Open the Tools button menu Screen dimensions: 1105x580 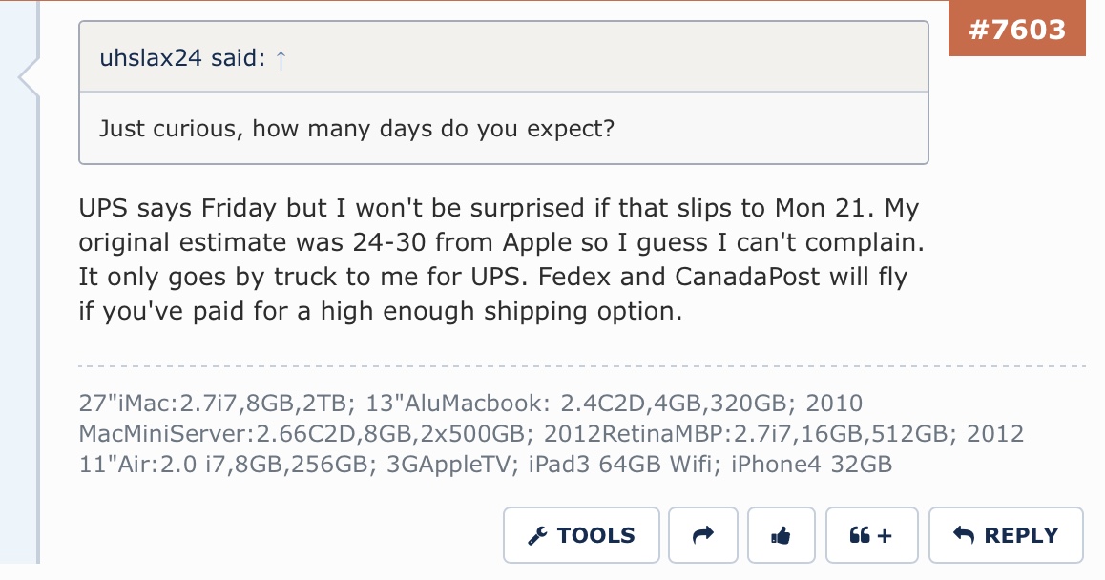581,535
